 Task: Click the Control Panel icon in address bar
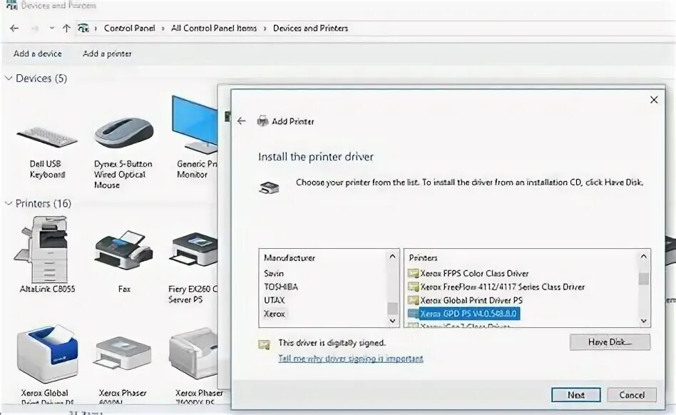tap(83, 29)
